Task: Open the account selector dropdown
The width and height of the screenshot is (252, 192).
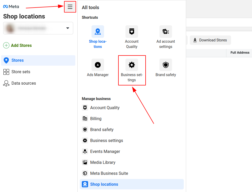Action: point(38,28)
